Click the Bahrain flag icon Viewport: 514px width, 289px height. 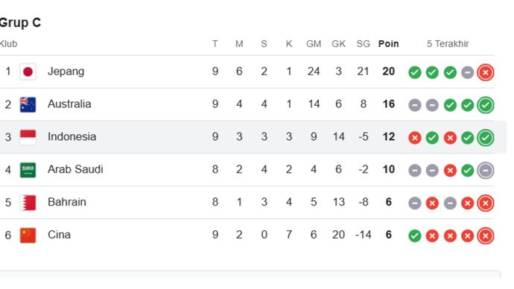pyautogui.click(x=28, y=203)
